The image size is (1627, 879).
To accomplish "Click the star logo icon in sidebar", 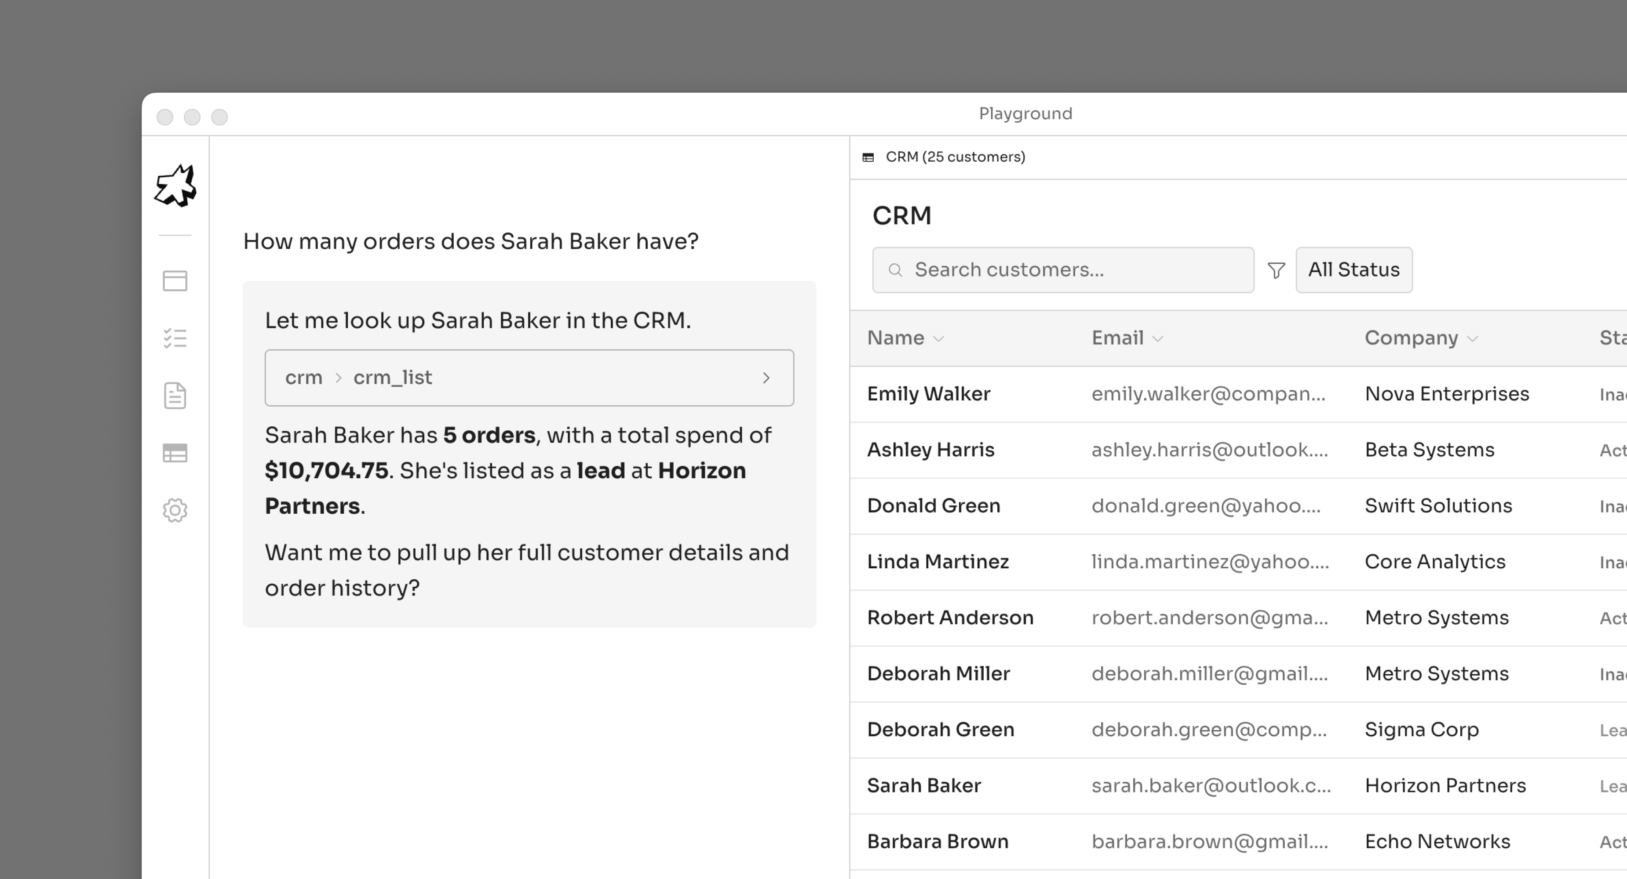I will (x=175, y=185).
